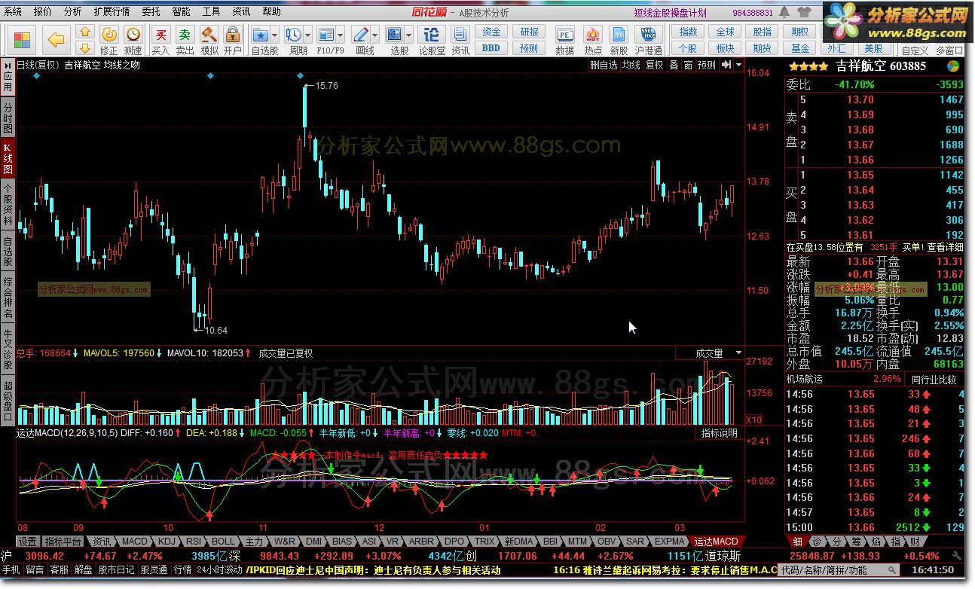This screenshot has width=975, height=589.
Task: Click the 短线金股操盘计划 promo link
Action: pos(671,13)
